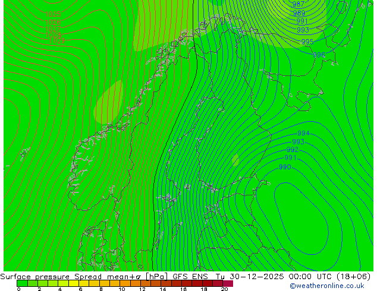Click the orange legend swatch between 10 and 11
377x291 pixels.
125,283
